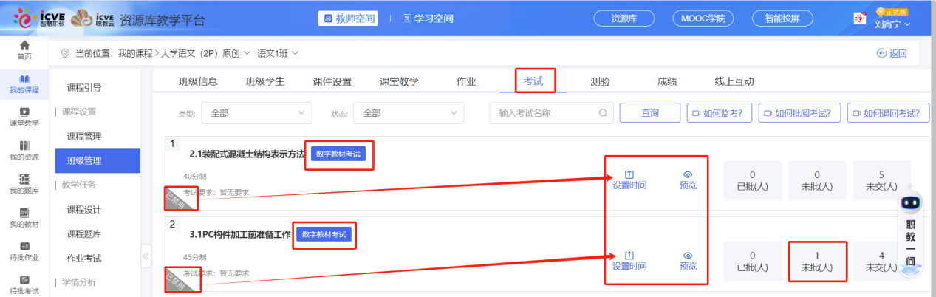The width and height of the screenshot is (936, 297).
Task: Click 设置时间 icon for exam 3.1
Action: [629, 254]
